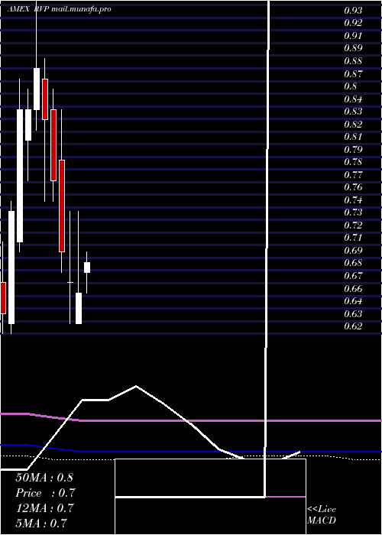
Task: Click the 0.64 price axis label
Action: point(353,301)
